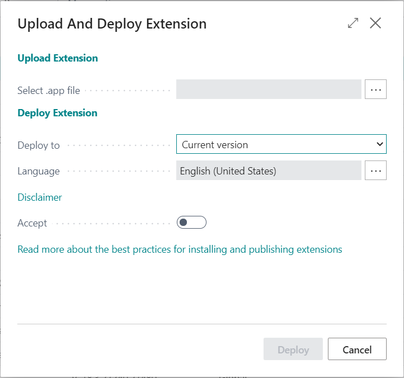Click the ellipsis button beside Select .app file

point(375,89)
